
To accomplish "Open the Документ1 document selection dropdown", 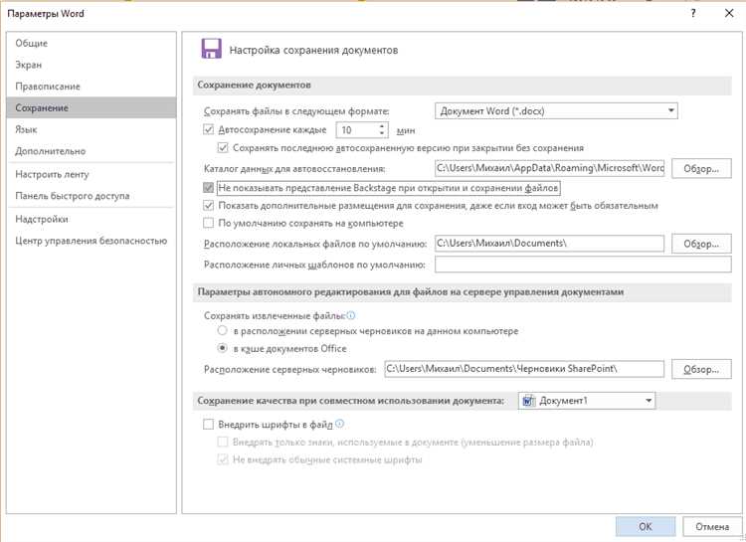I will pyautogui.click(x=587, y=401).
